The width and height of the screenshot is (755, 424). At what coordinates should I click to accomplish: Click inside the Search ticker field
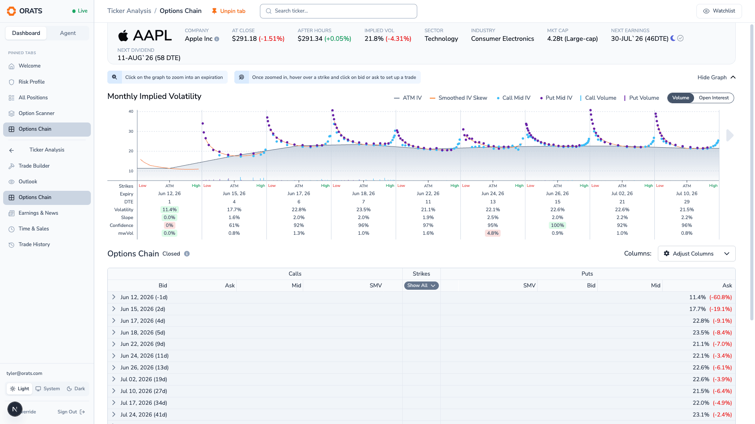(x=338, y=11)
